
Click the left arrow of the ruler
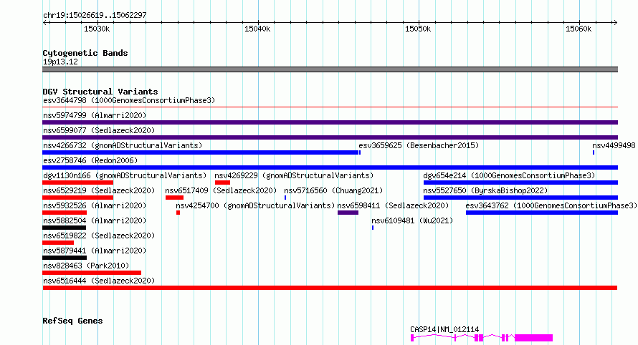click(x=45, y=22)
